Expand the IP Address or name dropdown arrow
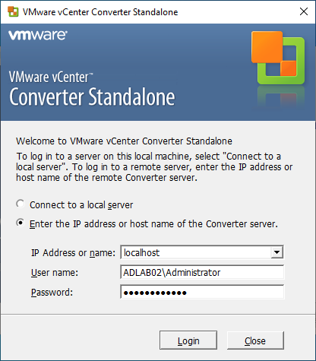This screenshot has width=316, height=361. point(276,252)
